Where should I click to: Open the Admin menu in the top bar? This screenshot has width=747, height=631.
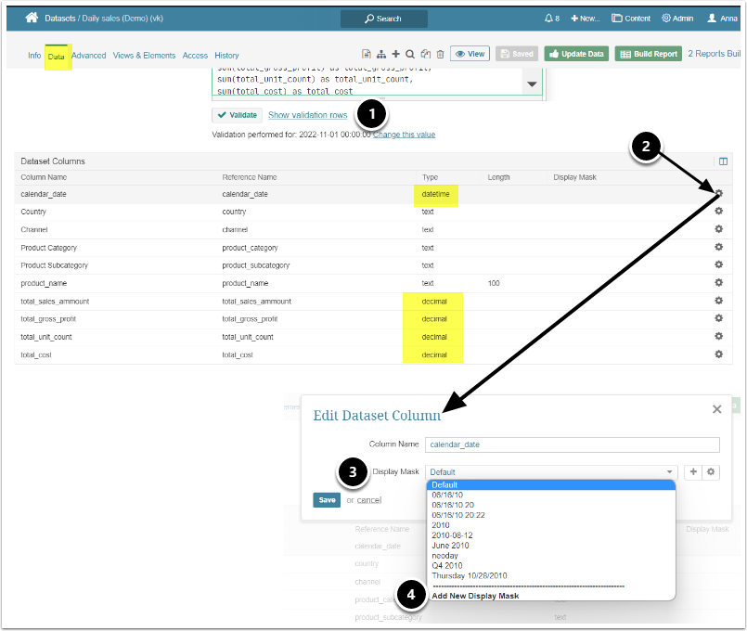pos(677,17)
